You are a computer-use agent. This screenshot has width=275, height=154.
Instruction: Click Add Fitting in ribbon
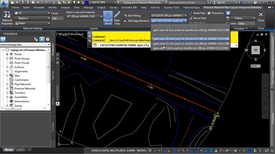point(132,15)
